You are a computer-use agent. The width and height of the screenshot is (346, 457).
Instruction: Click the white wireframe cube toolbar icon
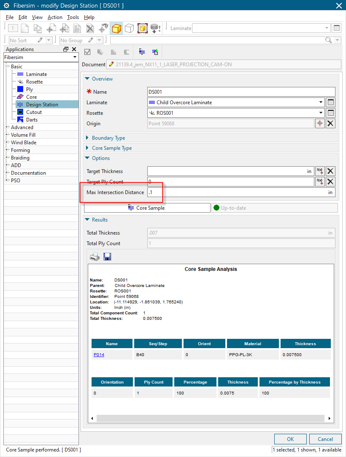click(130, 28)
